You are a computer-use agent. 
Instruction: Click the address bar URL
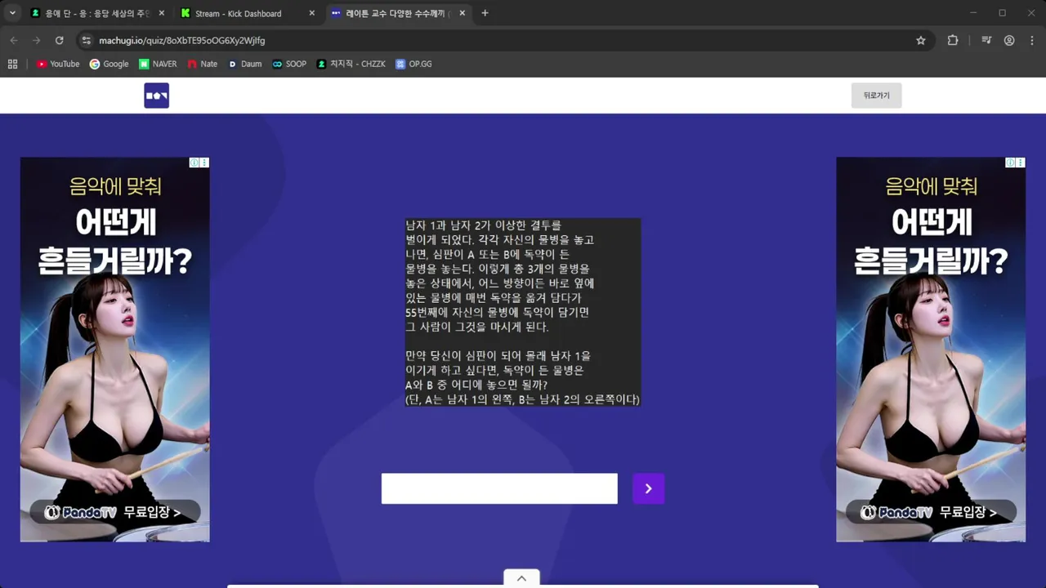(181, 40)
